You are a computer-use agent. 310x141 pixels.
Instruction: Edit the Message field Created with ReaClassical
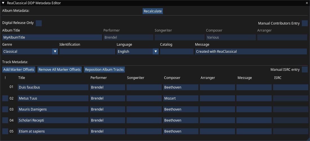(x=251, y=51)
